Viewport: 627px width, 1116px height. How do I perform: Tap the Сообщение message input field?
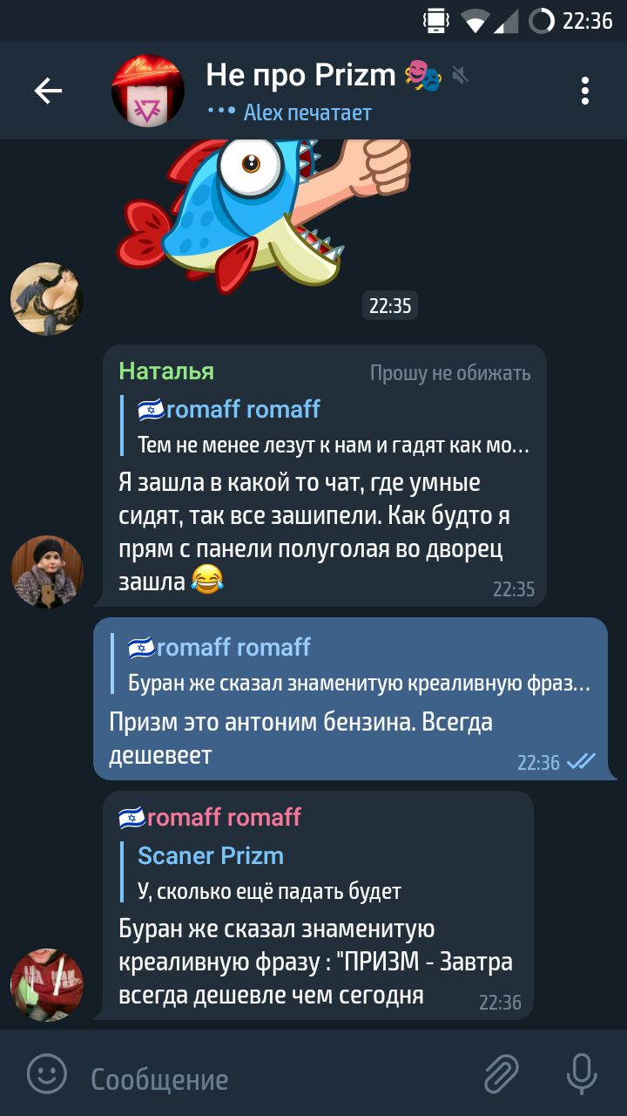(279, 1079)
